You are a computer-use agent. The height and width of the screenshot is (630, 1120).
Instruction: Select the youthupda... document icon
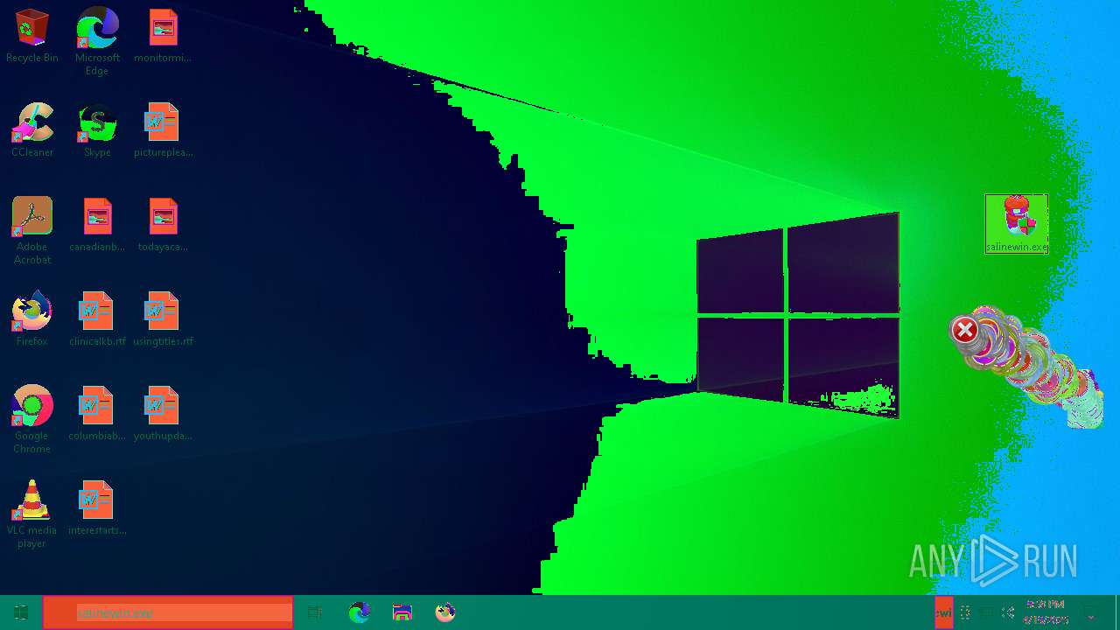pos(163,414)
